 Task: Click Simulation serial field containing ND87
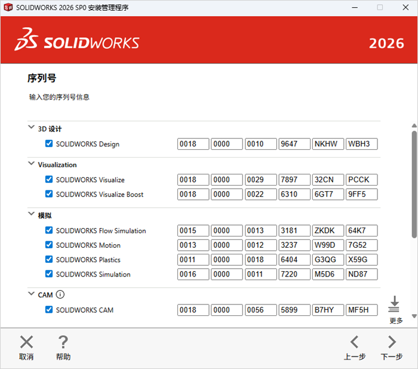pos(362,274)
